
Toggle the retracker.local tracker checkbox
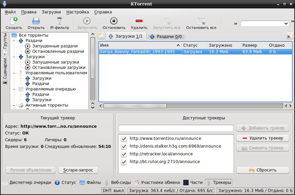point(124,154)
